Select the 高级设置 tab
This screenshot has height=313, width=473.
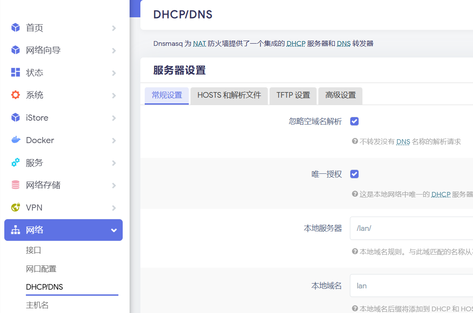point(340,96)
